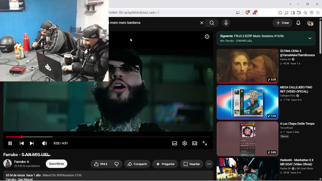Click the Compartir share button

point(137,164)
